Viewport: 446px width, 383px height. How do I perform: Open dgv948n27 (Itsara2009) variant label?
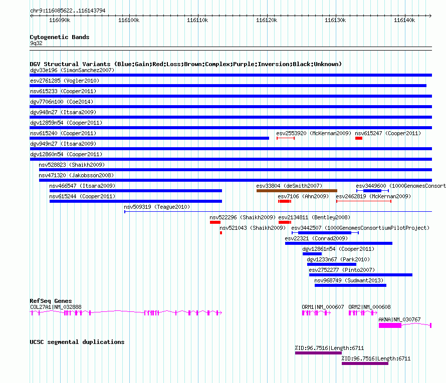tap(63, 112)
